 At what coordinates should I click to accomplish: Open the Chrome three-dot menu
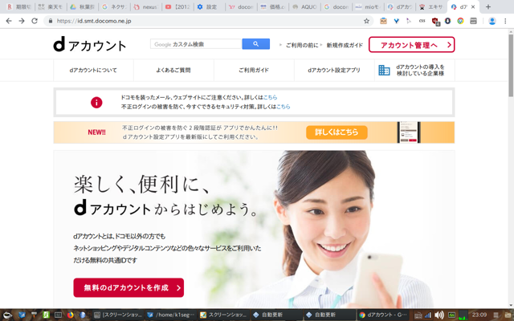point(505,21)
